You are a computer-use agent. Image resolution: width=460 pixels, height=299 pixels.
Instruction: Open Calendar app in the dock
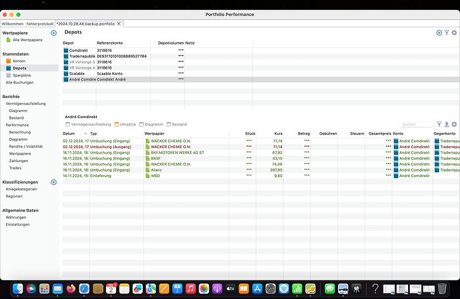click(x=111, y=289)
